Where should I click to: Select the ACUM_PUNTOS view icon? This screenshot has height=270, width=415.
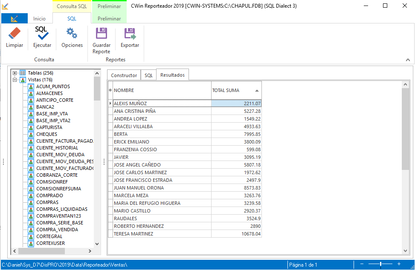[x=31, y=86]
